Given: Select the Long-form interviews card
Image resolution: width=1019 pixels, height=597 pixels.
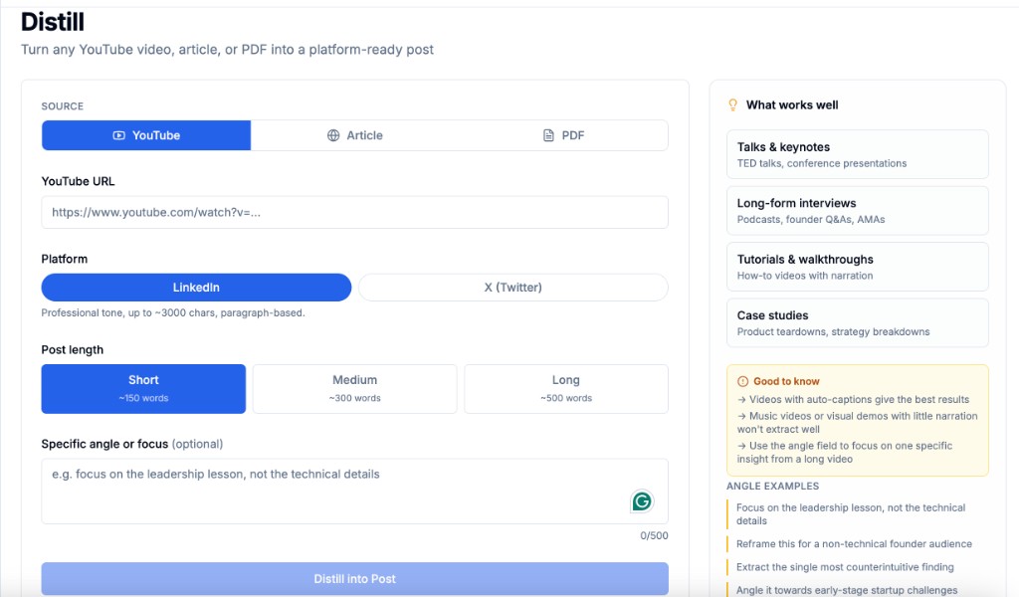Looking at the screenshot, I should (857, 210).
